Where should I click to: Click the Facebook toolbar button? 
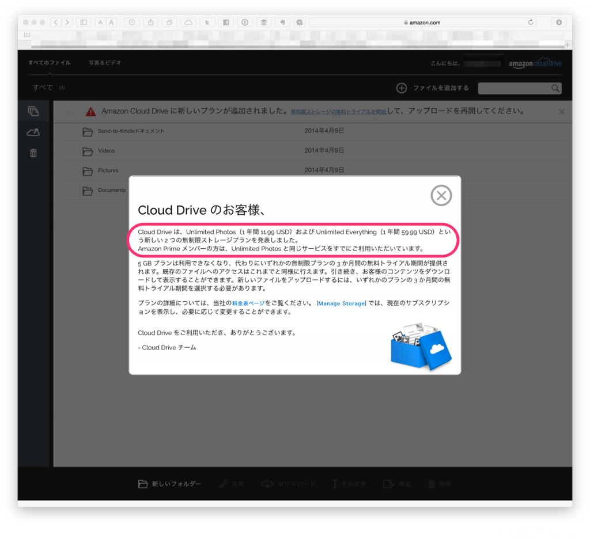(x=226, y=22)
